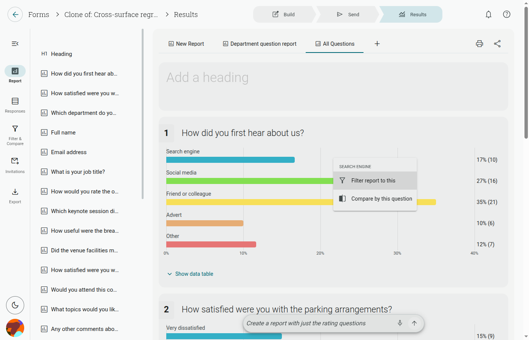
Task: Go to the Build step
Action: click(284, 14)
